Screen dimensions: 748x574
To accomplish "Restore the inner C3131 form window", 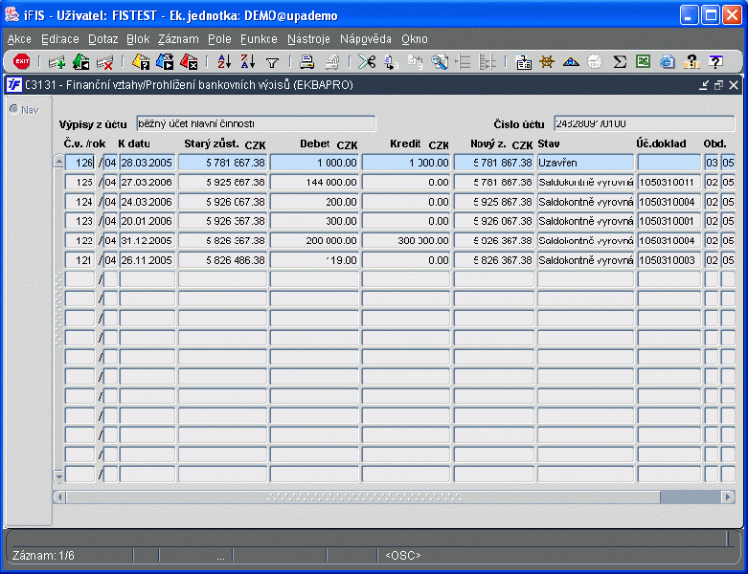I will 718,85.
